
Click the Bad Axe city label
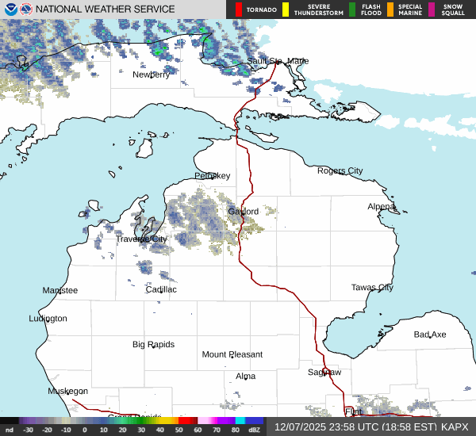coord(429,335)
